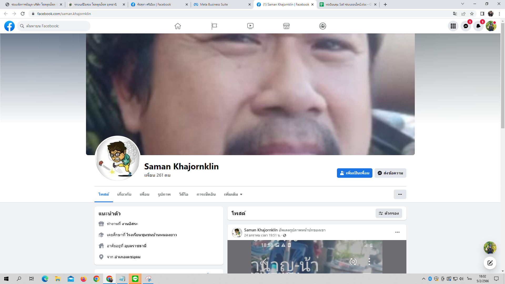
Task: Open Marketplace storefront icon
Action: tap(286, 26)
